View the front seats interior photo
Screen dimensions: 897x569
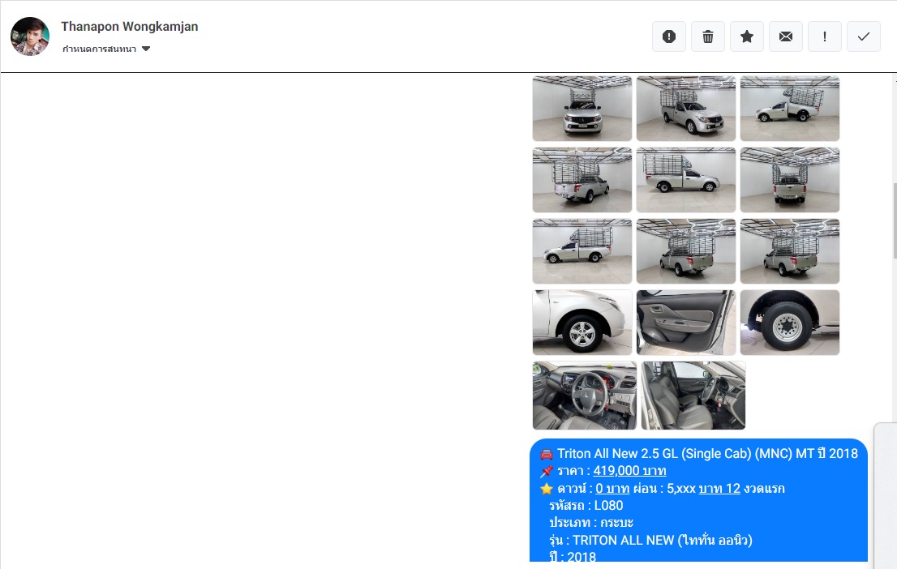click(693, 396)
